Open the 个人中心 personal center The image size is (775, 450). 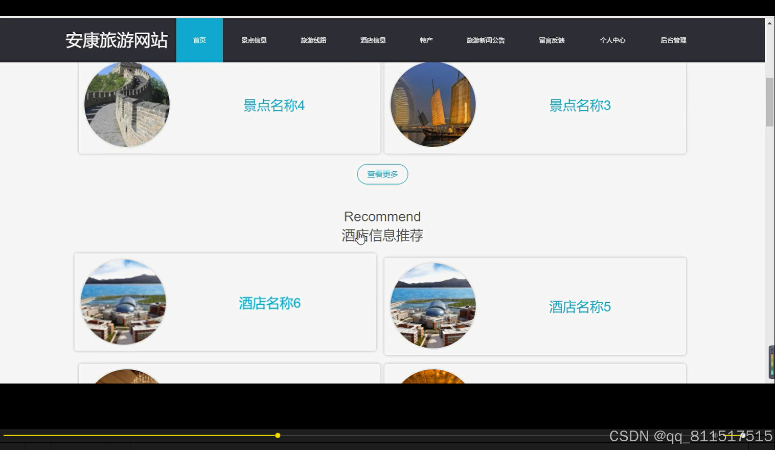612,40
